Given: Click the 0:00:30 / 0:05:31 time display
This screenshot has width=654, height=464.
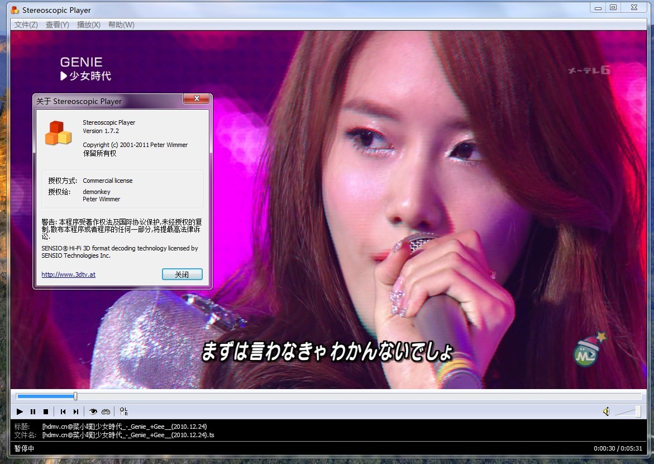Looking at the screenshot, I should 618,448.
